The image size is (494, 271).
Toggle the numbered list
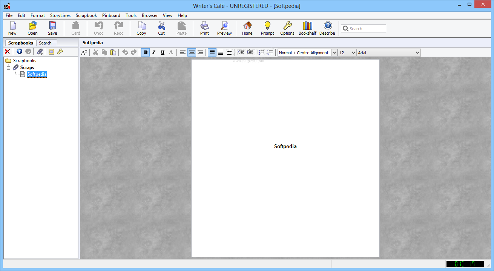coord(270,52)
